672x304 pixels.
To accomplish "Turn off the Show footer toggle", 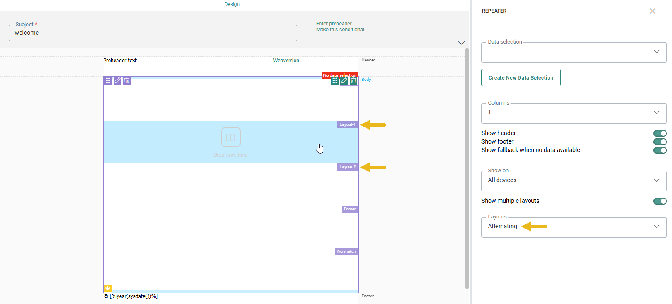I will [x=660, y=142].
